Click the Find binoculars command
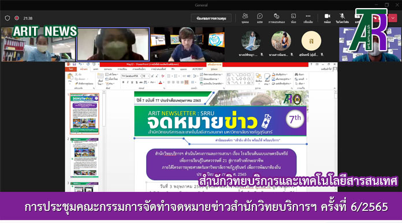Screen dimensions: 402x223 pyautogui.click(x=299, y=74)
